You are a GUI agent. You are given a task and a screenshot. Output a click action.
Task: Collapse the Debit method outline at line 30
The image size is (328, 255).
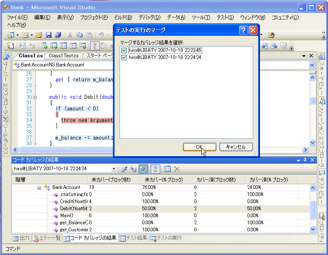click(35, 97)
